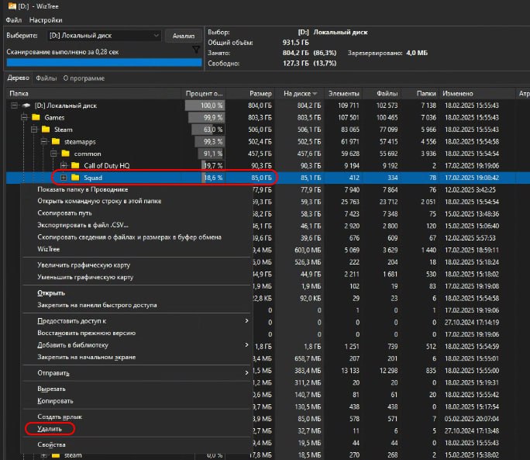Switch to the Файлы tab

pyautogui.click(x=46, y=78)
